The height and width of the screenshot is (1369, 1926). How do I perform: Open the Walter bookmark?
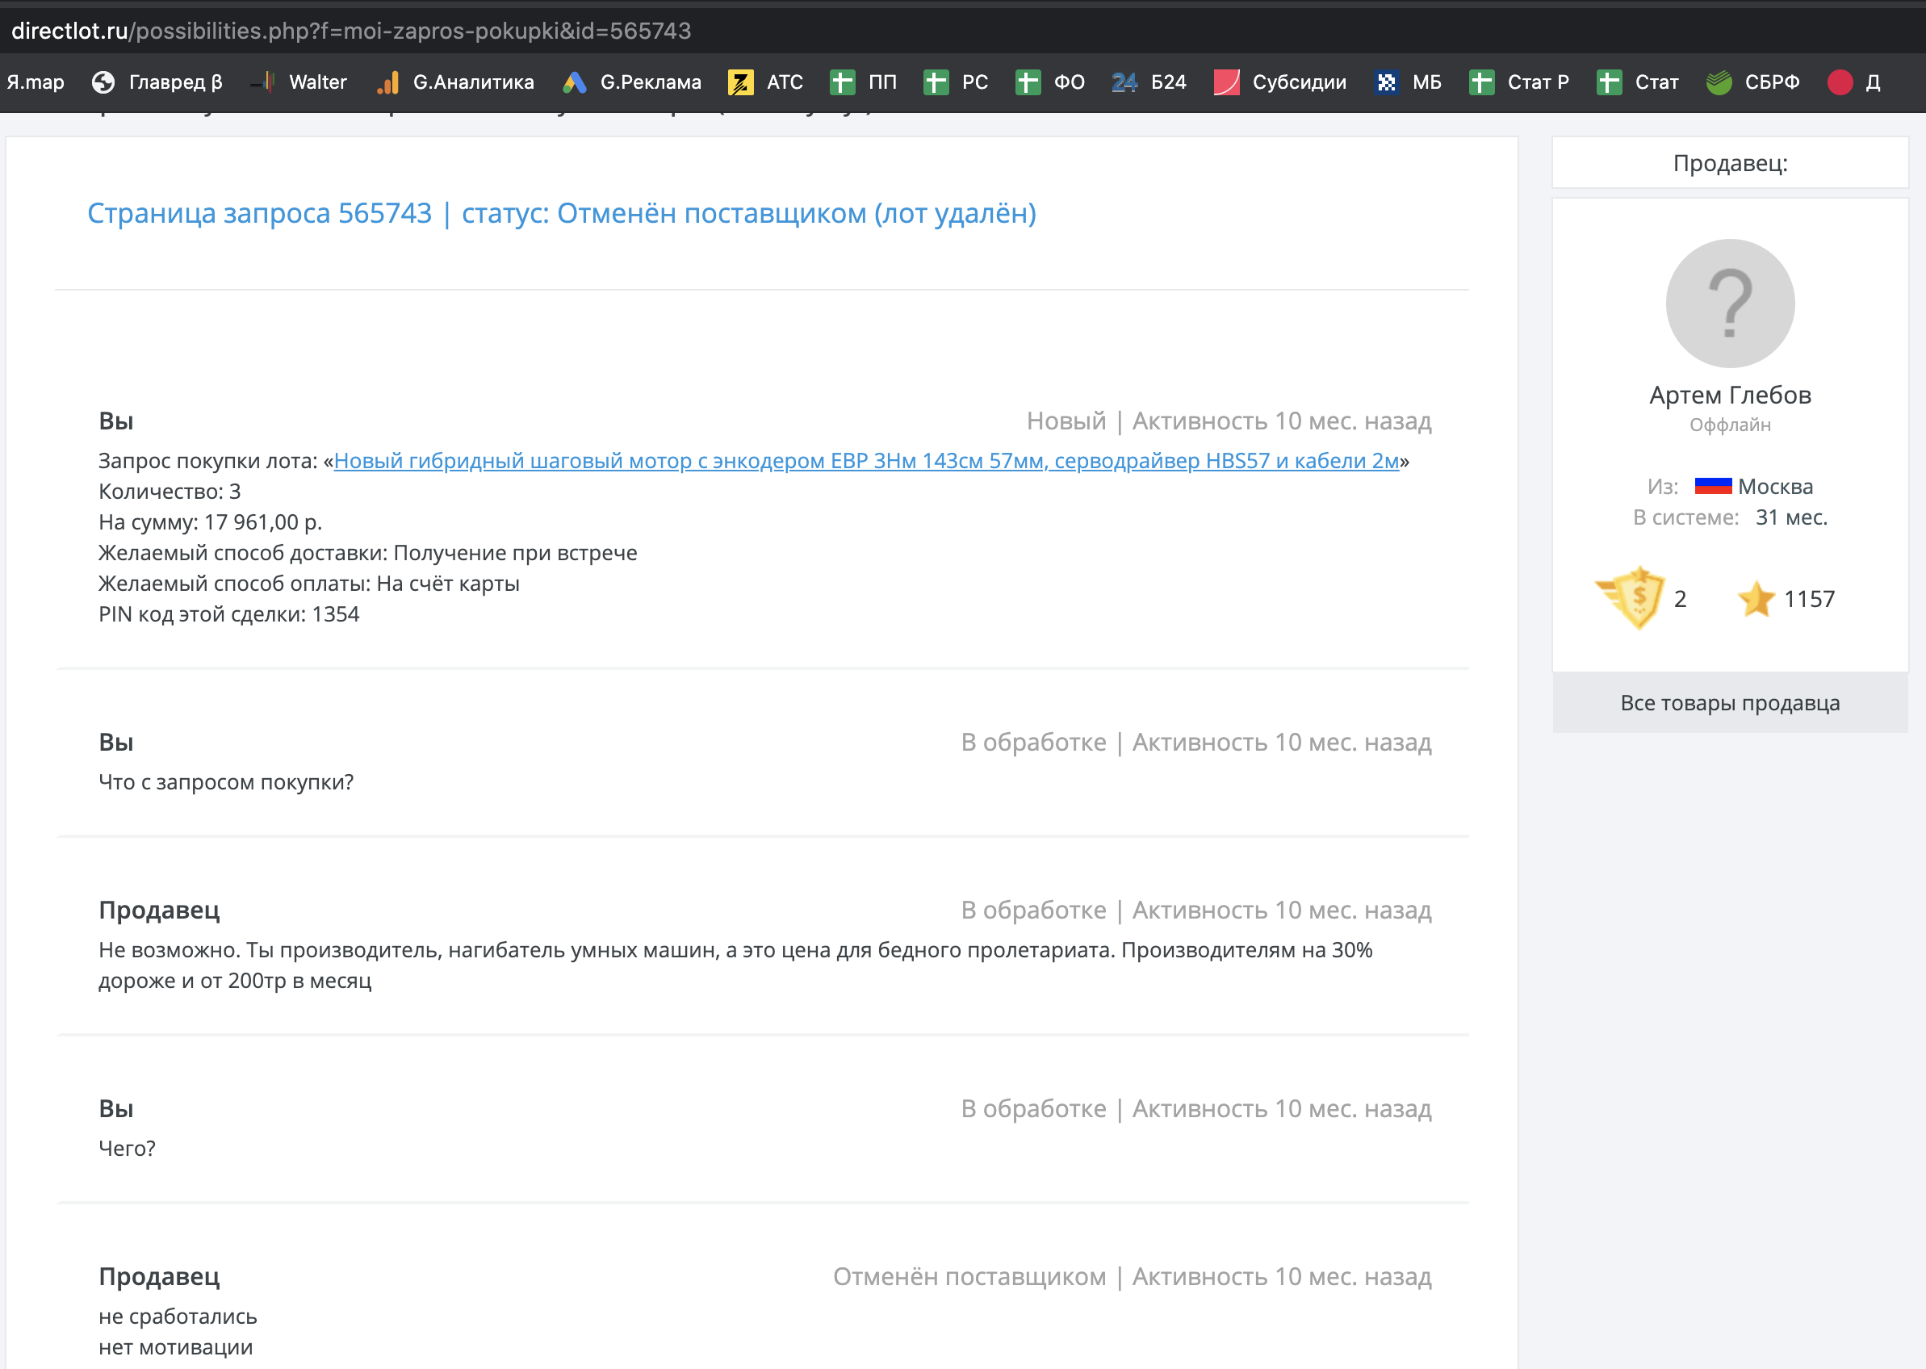coord(317,82)
